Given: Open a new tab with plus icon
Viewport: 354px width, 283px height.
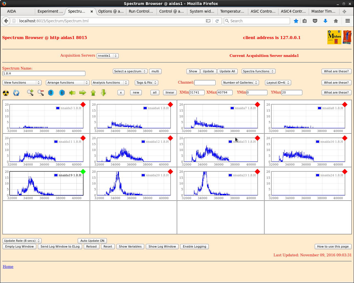Looking at the screenshot, I should point(344,12).
